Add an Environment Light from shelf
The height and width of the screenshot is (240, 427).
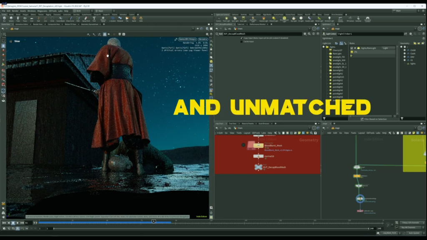284,19
